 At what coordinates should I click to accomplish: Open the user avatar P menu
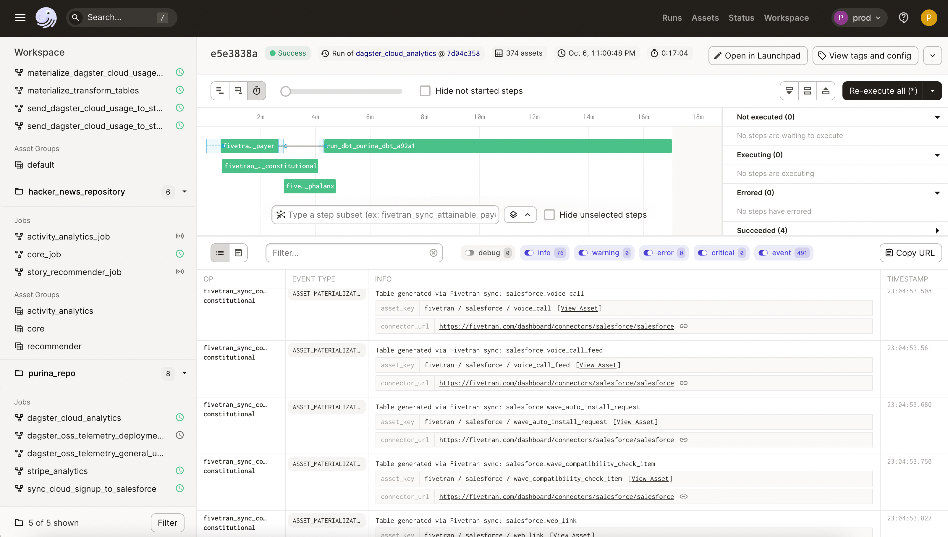pos(928,18)
